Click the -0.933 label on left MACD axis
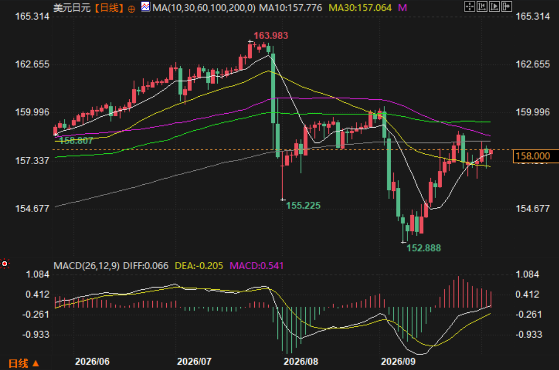Screen dimensions: 559x370 click(x=36, y=334)
